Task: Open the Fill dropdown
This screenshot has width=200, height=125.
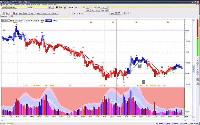Action: 77,8
